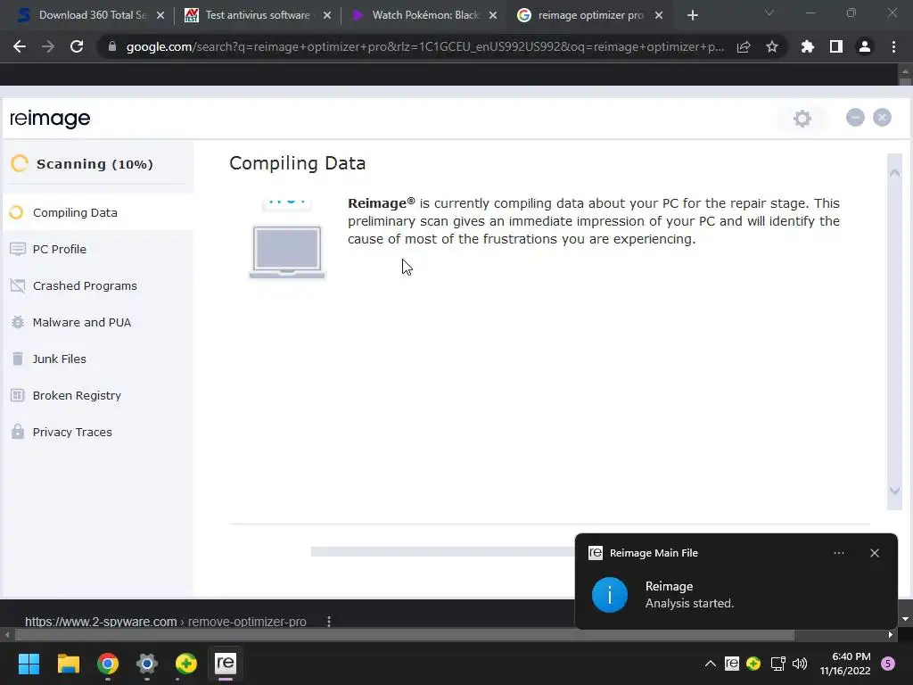Share this page via address bar icon
This screenshot has width=913, height=685.
tap(744, 46)
